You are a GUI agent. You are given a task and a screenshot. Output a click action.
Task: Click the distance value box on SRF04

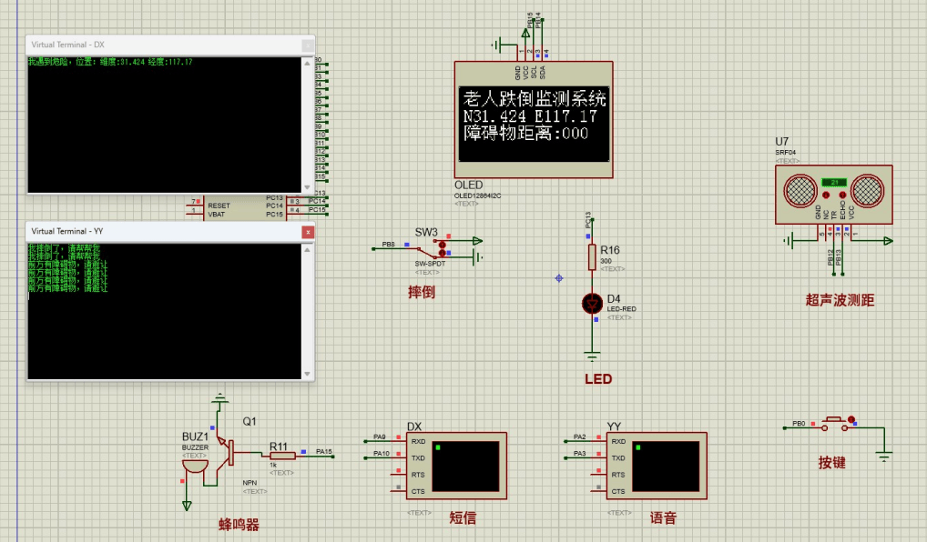pos(835,181)
